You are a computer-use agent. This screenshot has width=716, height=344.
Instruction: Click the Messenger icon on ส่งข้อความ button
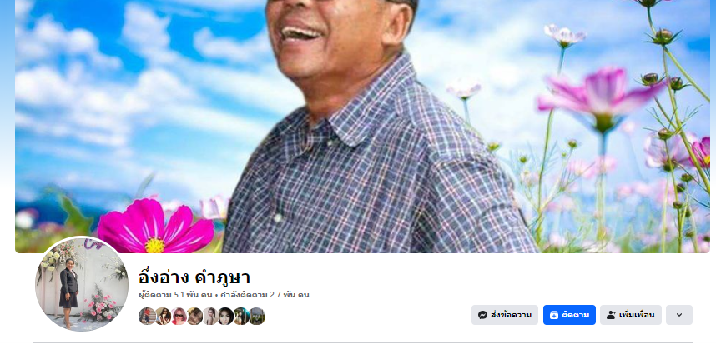482,315
